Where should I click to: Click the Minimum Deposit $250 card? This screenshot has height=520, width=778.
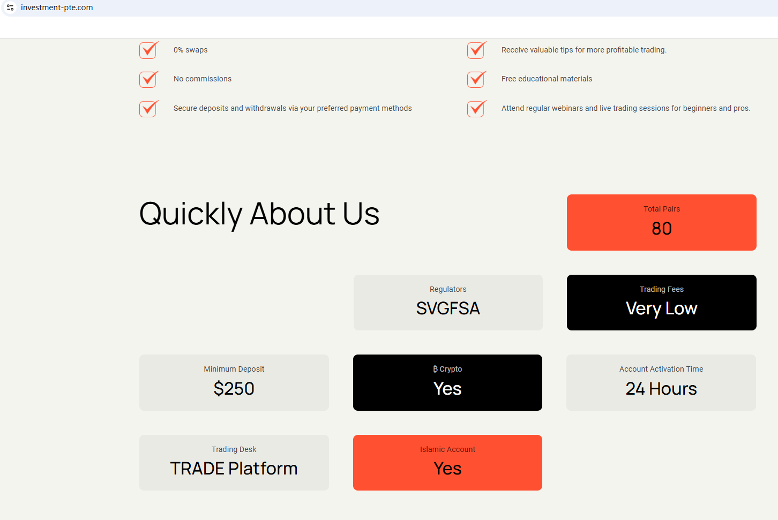click(234, 382)
